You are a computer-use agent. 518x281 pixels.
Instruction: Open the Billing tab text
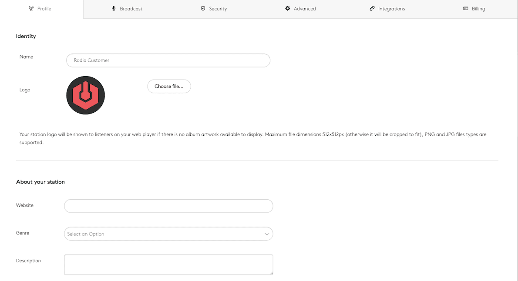(x=478, y=9)
